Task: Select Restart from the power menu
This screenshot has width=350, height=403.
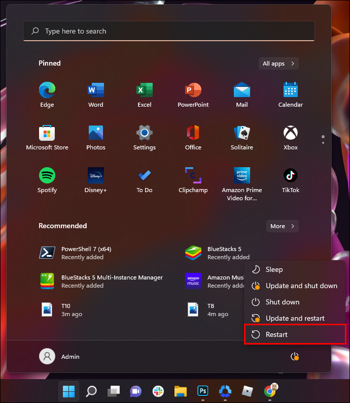Action: tap(295, 334)
